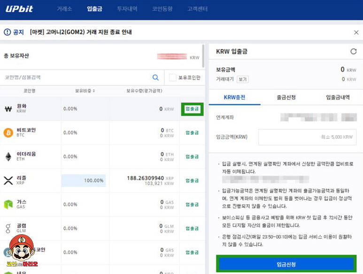Click the Golem GLM coin icon
This screenshot has width=363, height=274.
(8, 229)
